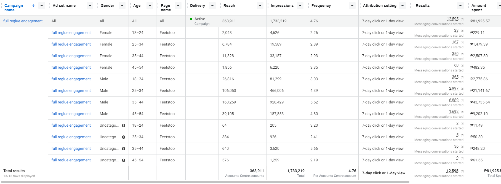Click info icon beside Uncategorized 35–44 row
The width and height of the screenshot is (501, 184).
(124, 149)
